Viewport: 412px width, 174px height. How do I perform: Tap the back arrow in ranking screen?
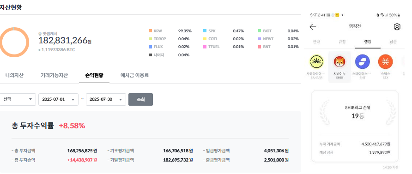pos(313,27)
